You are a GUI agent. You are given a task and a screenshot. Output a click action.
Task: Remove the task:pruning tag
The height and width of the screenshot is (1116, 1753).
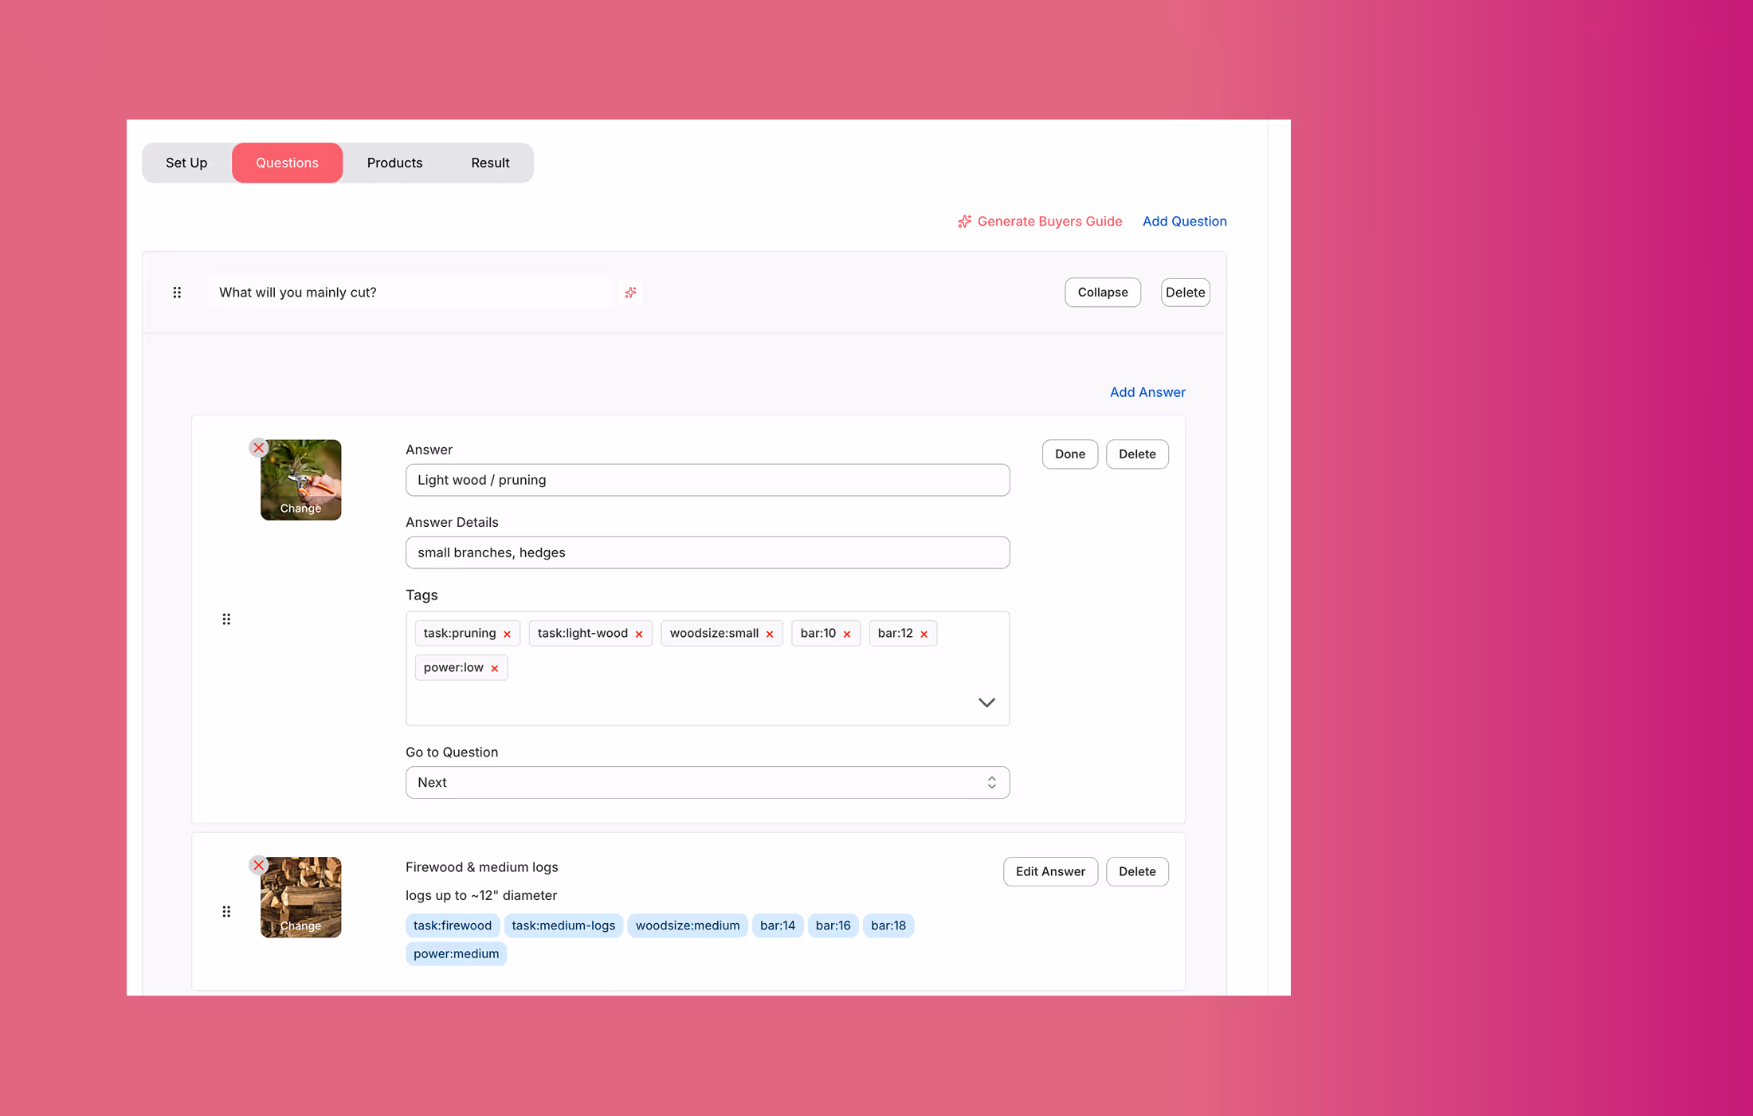click(507, 634)
